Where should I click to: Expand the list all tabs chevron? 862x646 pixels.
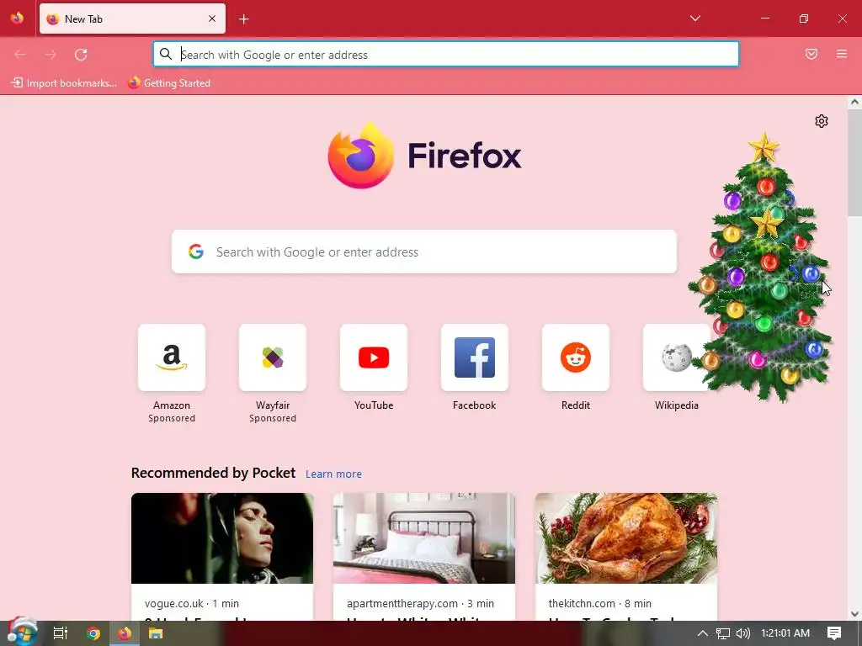694,19
